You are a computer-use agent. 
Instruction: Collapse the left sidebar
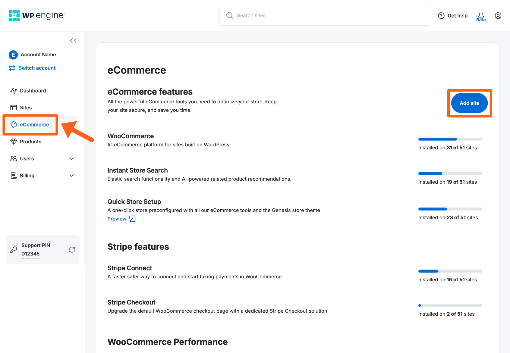coord(73,40)
